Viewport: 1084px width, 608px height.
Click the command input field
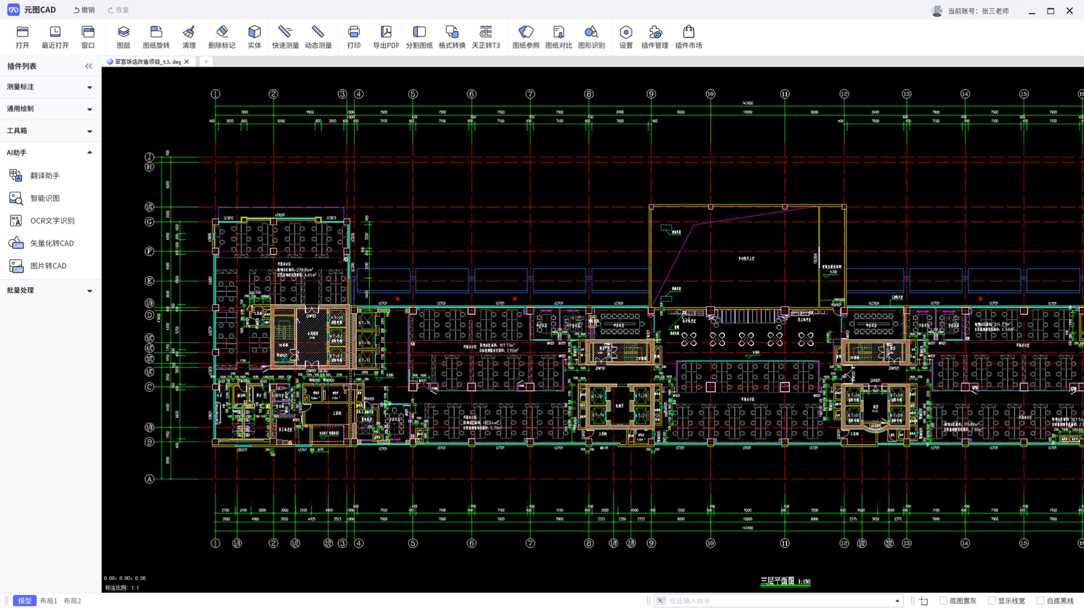tap(778, 601)
